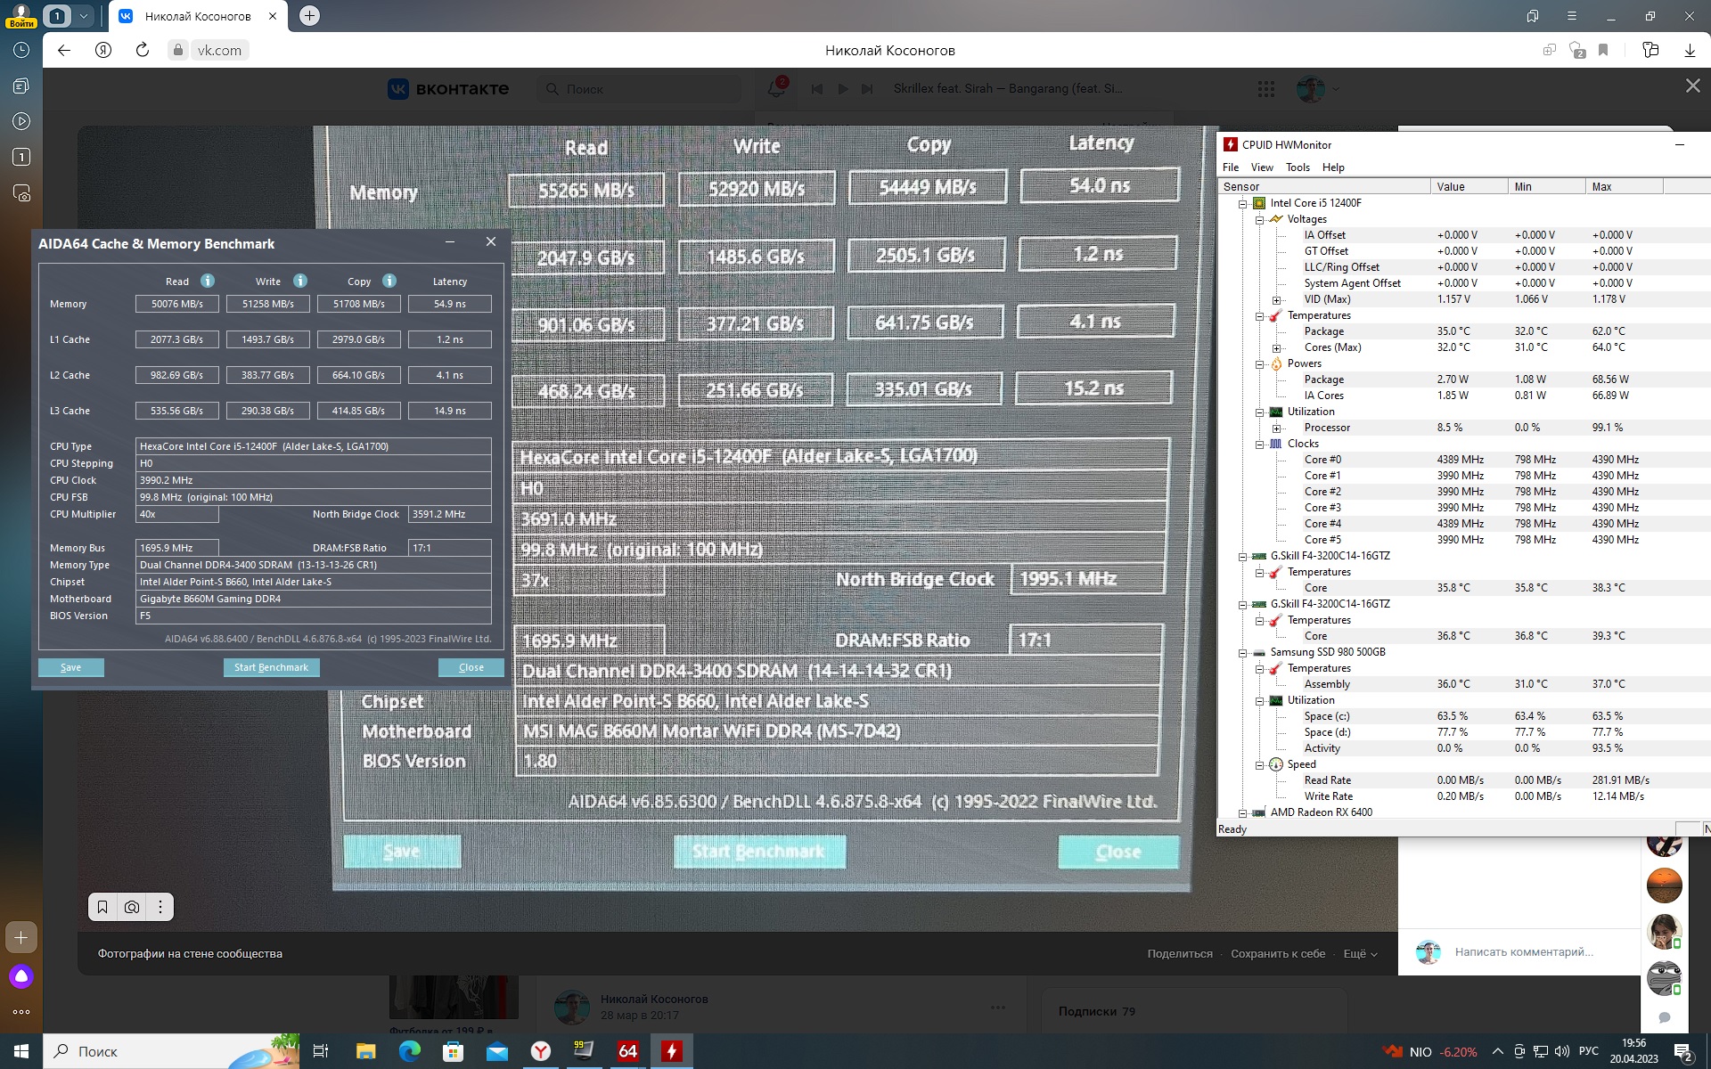
Task: Open the tab group dropdown arrow
Action: [83, 16]
